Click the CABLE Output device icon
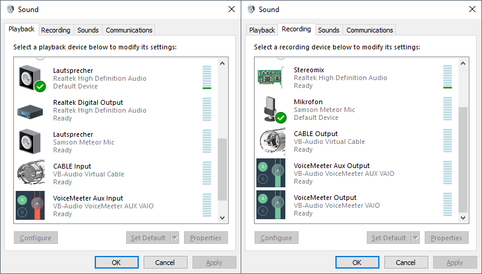 pos(271,142)
